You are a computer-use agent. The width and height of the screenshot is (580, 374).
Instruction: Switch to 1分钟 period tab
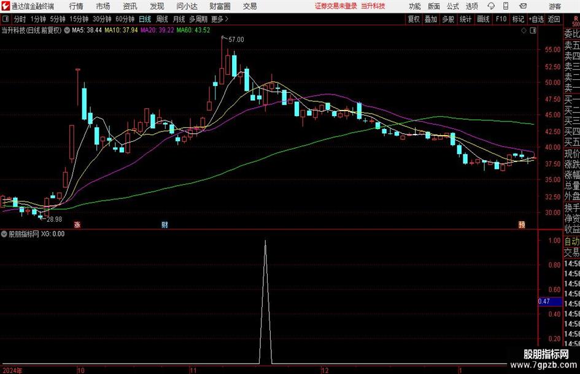(37, 19)
